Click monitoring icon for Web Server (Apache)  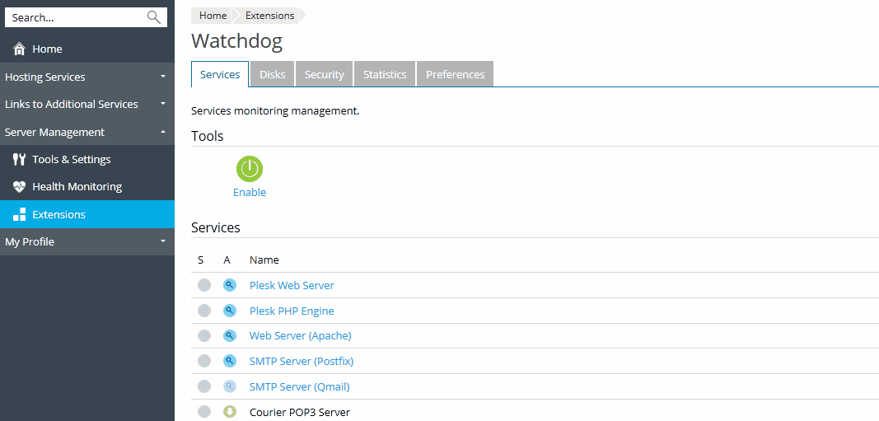tap(230, 336)
